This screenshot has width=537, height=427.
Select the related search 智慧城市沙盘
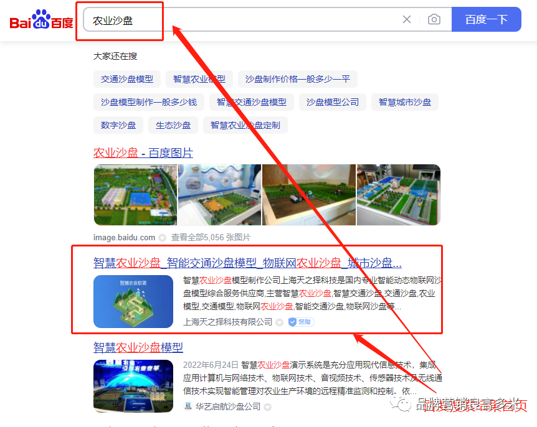[405, 102]
